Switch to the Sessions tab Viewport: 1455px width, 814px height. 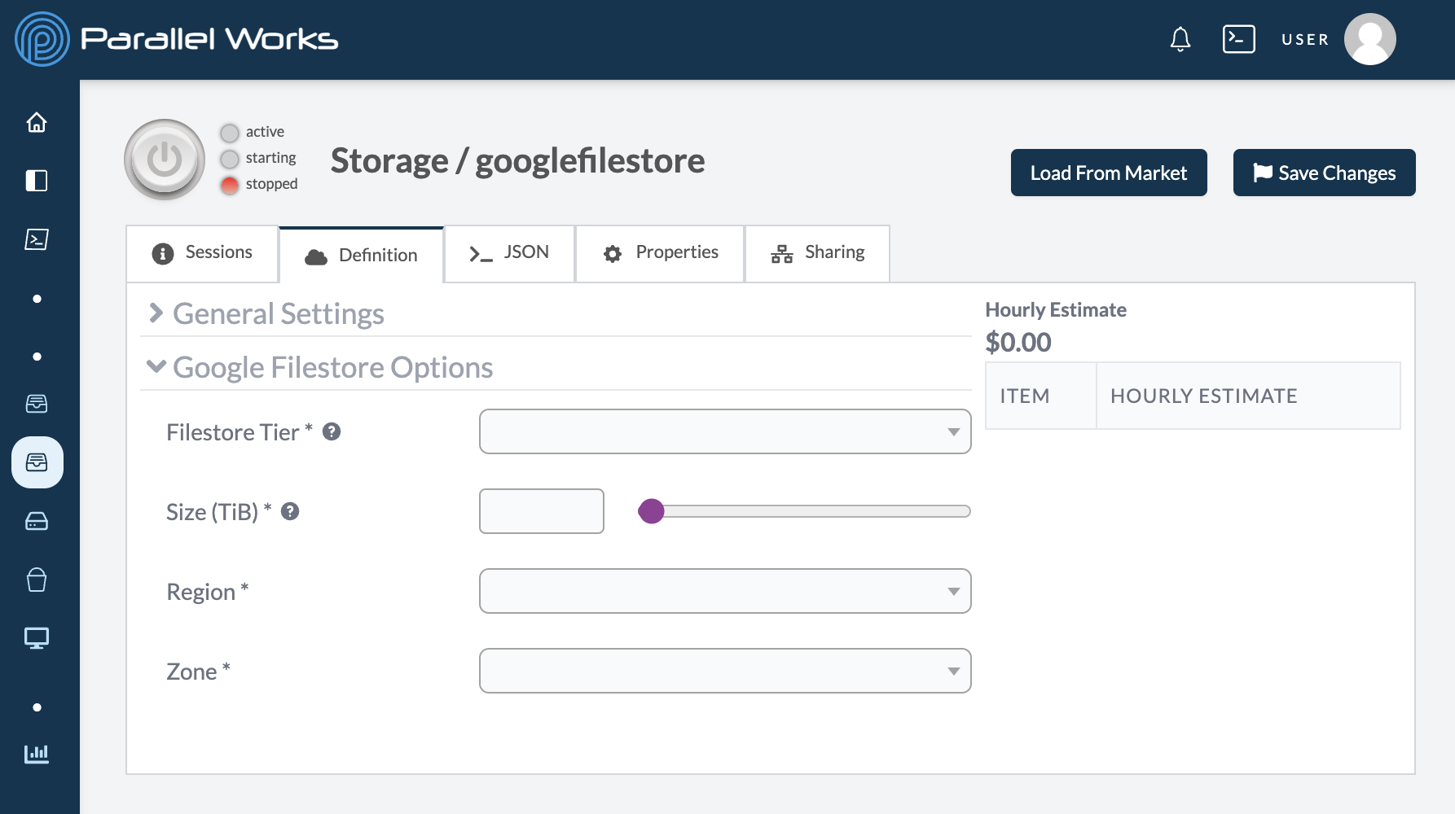pos(202,253)
